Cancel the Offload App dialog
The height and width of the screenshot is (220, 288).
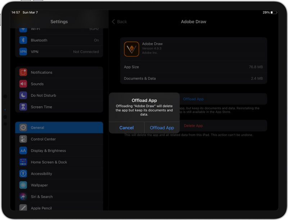[126, 128]
